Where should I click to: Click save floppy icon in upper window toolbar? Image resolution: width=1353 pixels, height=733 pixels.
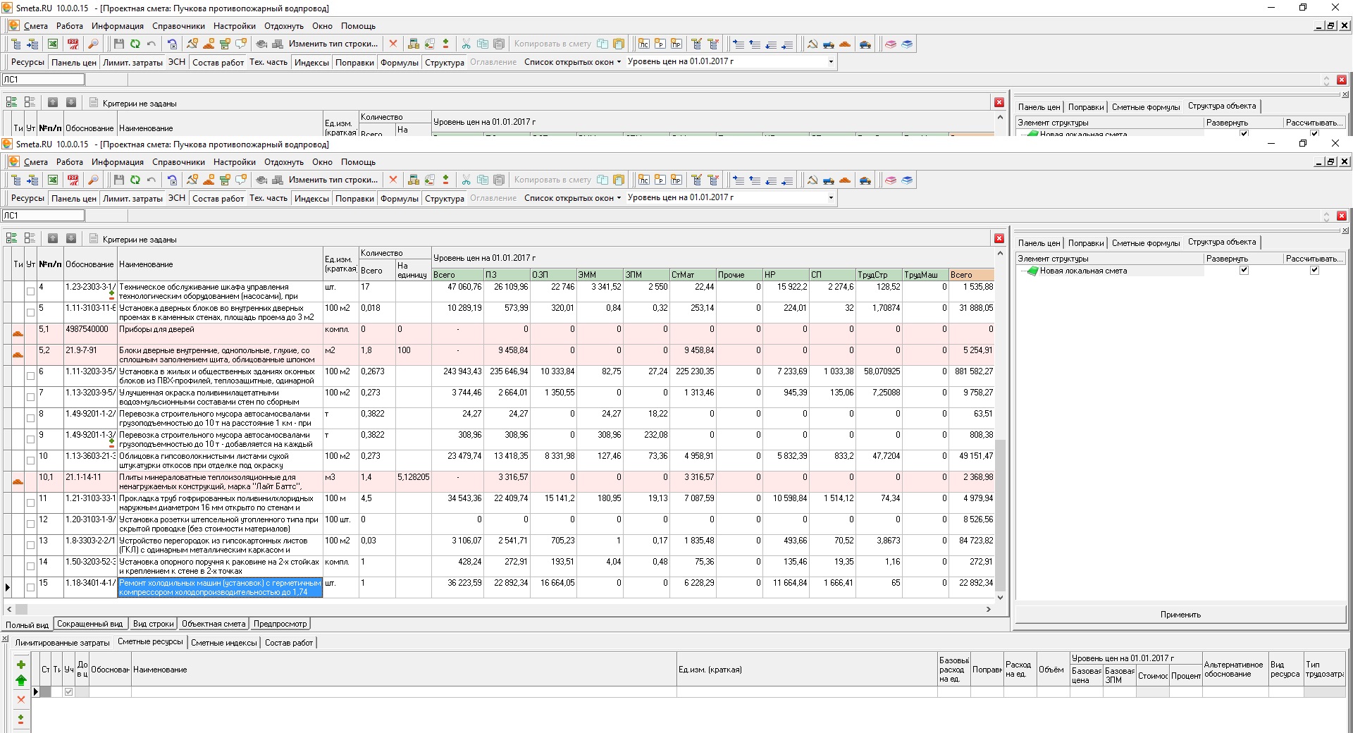[118, 44]
